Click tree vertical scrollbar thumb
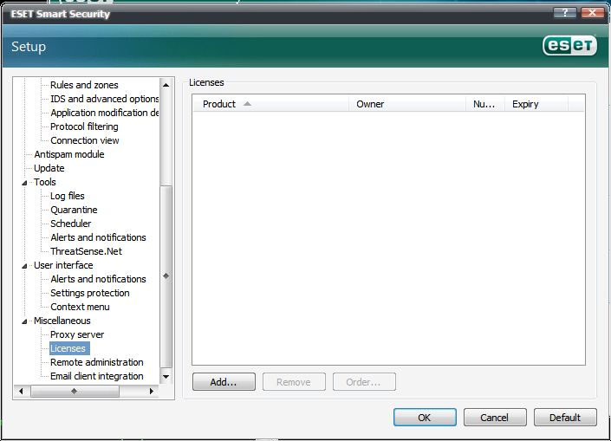Viewport: 611px width, 441px height. 166,276
